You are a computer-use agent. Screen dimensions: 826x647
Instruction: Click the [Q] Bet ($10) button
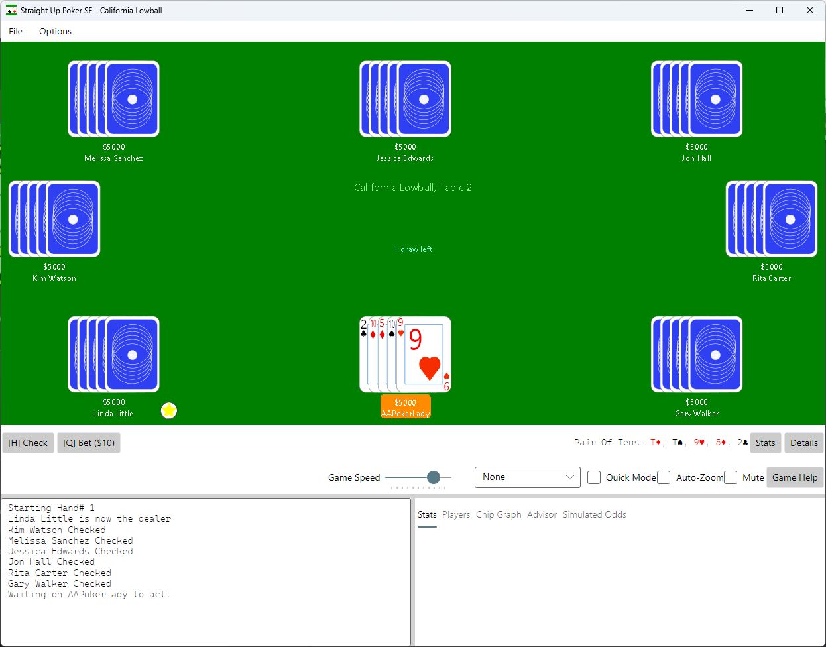pos(89,443)
